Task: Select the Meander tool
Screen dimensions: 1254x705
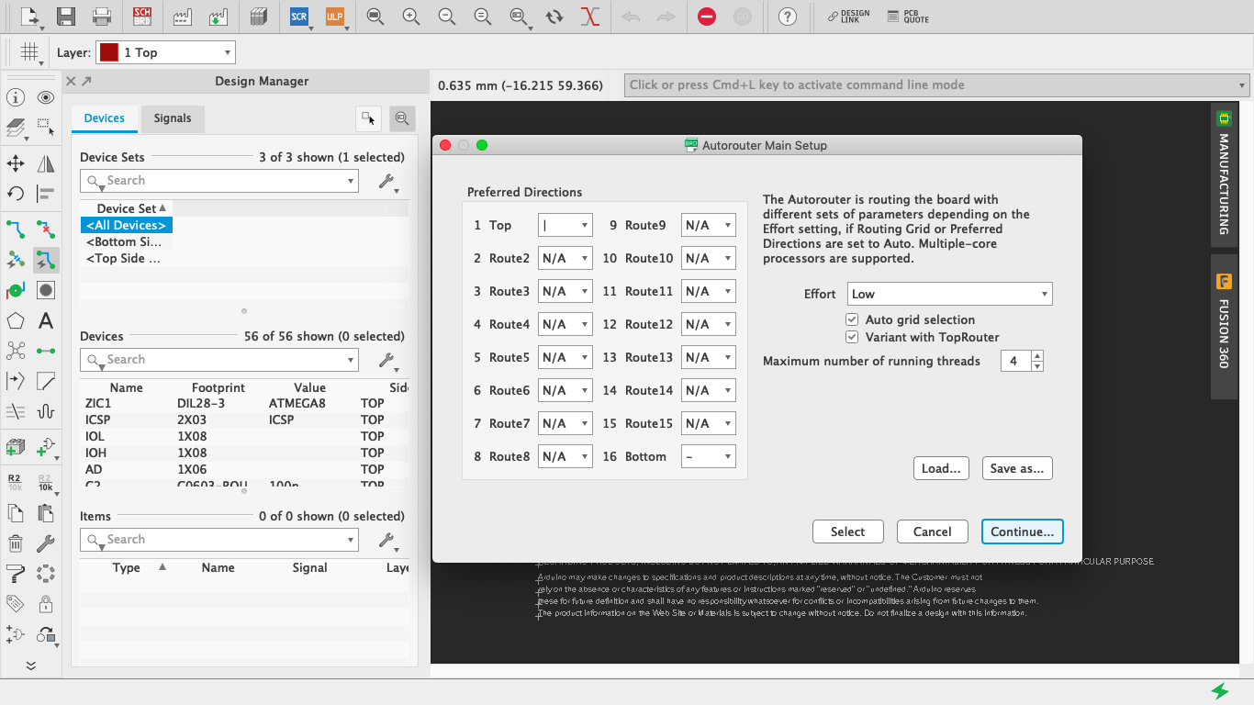Action: coord(46,412)
